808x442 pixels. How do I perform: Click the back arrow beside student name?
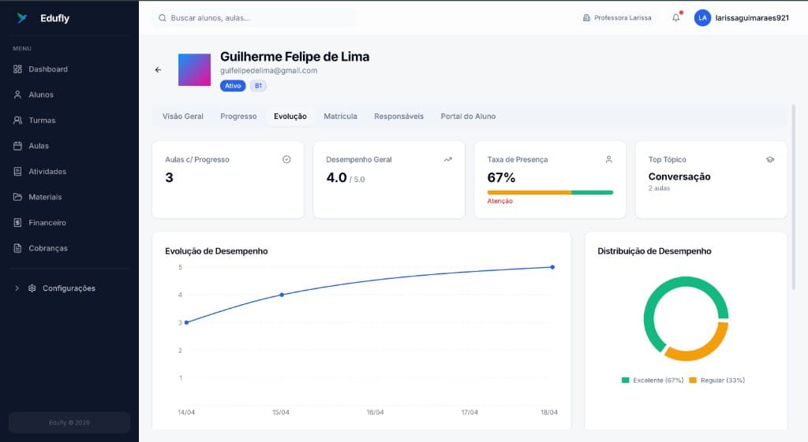(158, 70)
